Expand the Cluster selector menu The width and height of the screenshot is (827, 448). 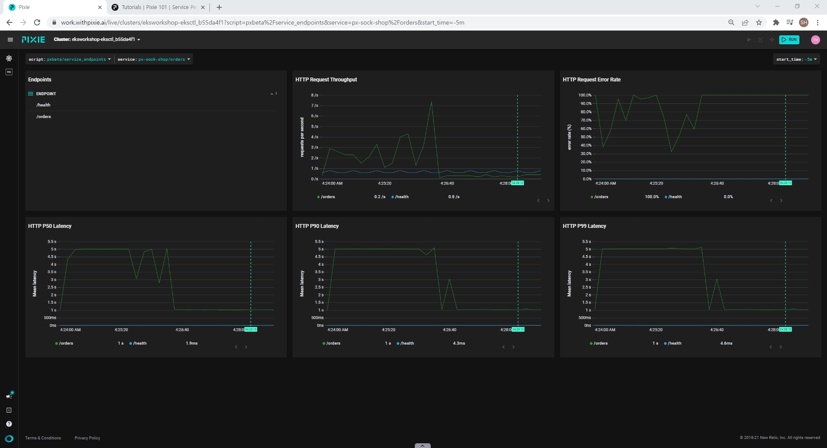pyautogui.click(x=97, y=39)
